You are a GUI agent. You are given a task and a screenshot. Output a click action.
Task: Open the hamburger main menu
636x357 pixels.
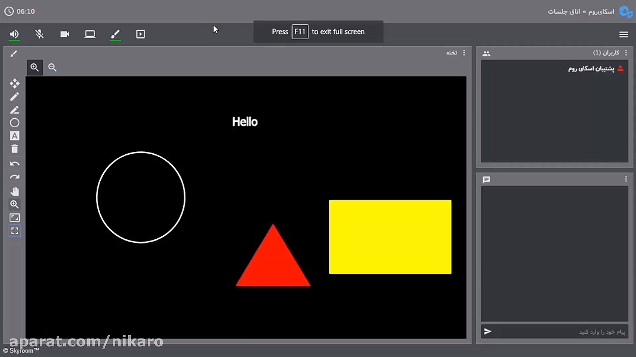click(623, 34)
